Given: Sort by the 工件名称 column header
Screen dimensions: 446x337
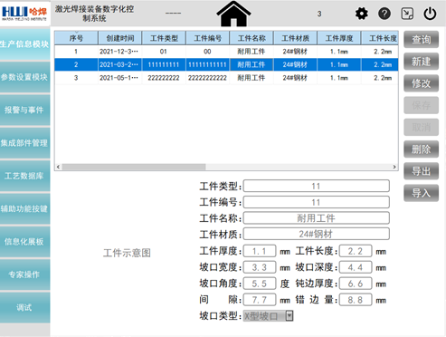Looking at the screenshot, I should 251,38.
